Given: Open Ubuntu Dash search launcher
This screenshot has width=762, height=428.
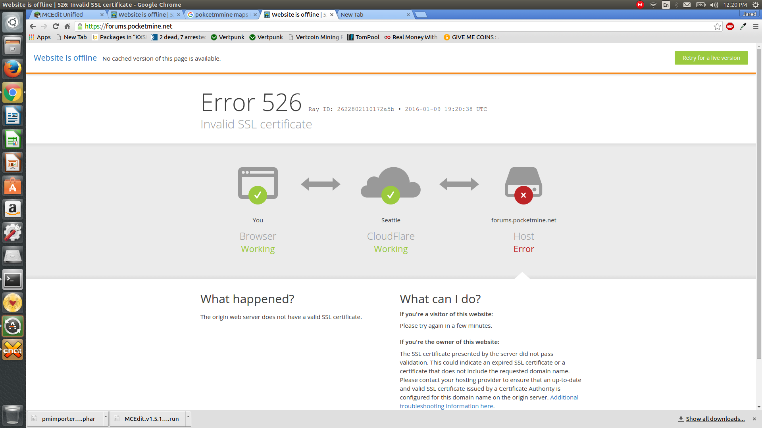Looking at the screenshot, I should click(x=13, y=22).
